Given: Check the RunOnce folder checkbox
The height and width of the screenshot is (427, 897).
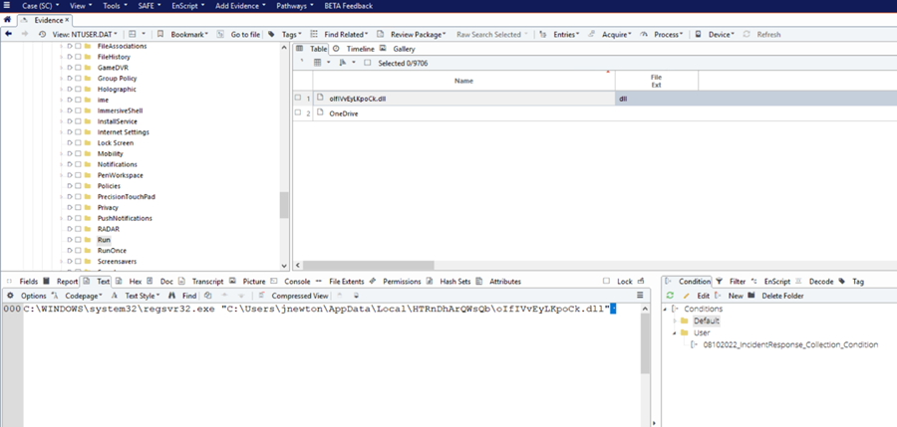Looking at the screenshot, I should (x=78, y=251).
